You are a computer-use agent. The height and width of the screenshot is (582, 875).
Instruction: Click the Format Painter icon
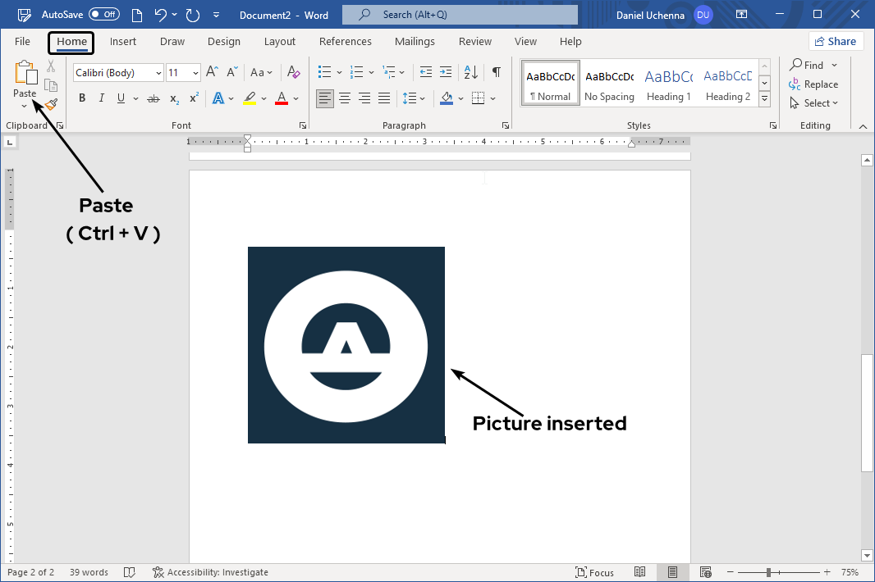click(x=49, y=104)
